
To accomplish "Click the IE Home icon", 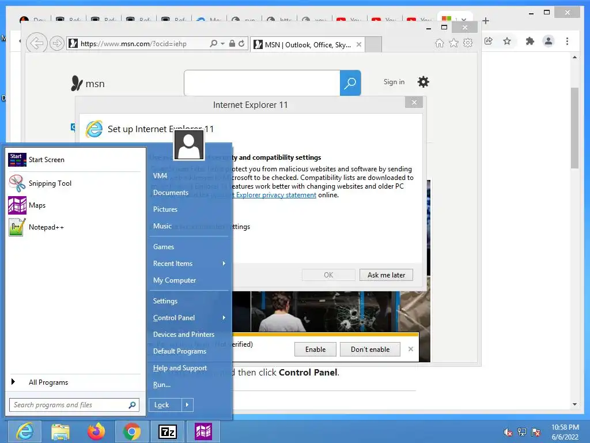I will click(x=440, y=43).
